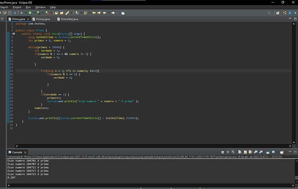Click editor vertical scrollbar down arrow
This screenshot has height=189, width=298.
point(294,142)
